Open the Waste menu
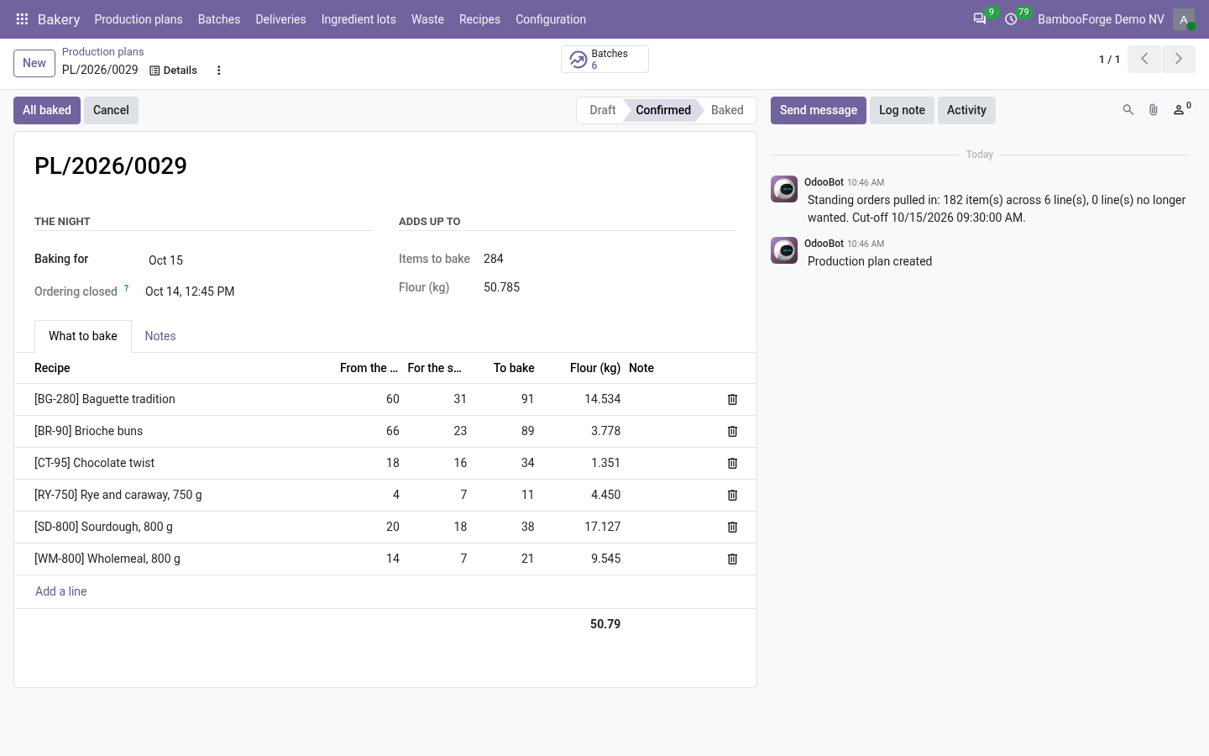The height and width of the screenshot is (756, 1209). click(427, 19)
